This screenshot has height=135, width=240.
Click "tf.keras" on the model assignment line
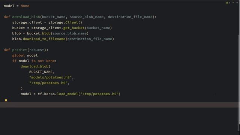(x=46, y=94)
